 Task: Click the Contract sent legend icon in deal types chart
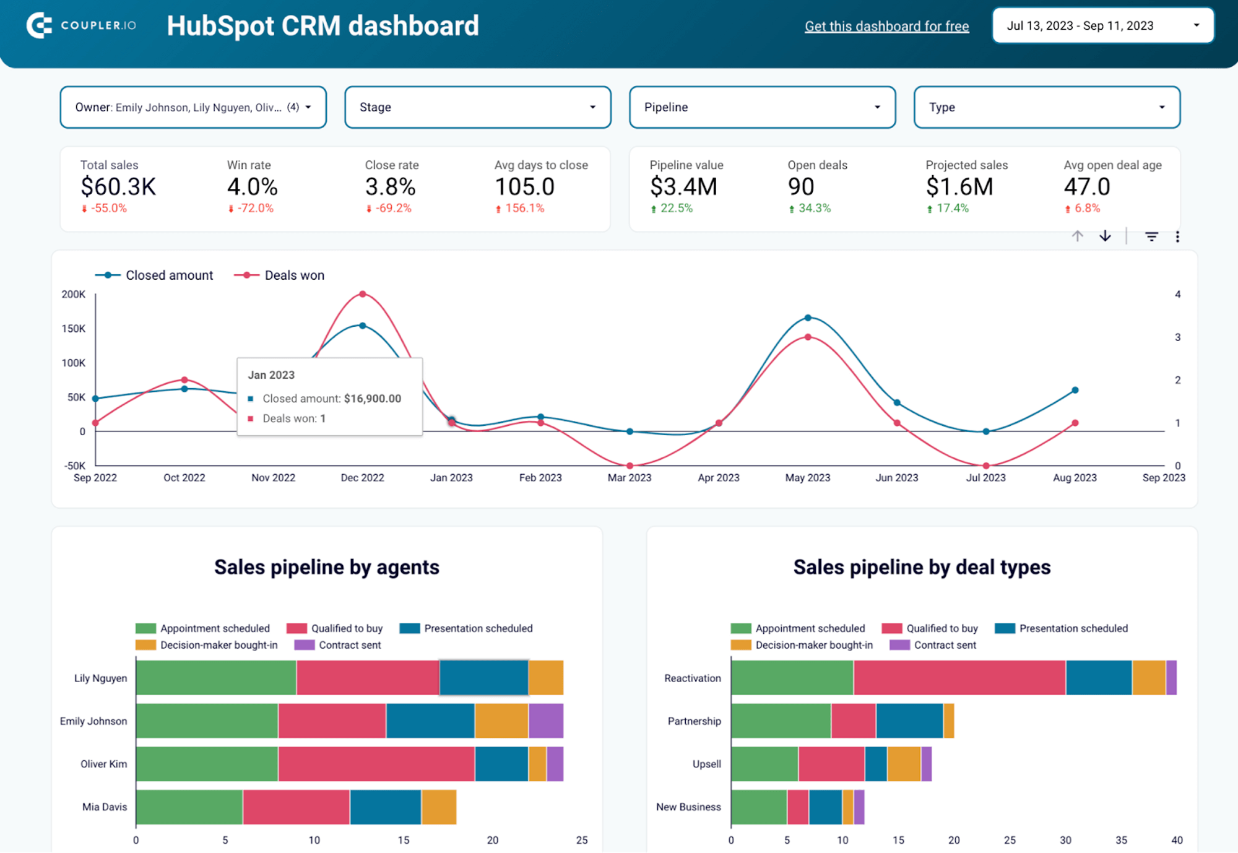pos(899,644)
